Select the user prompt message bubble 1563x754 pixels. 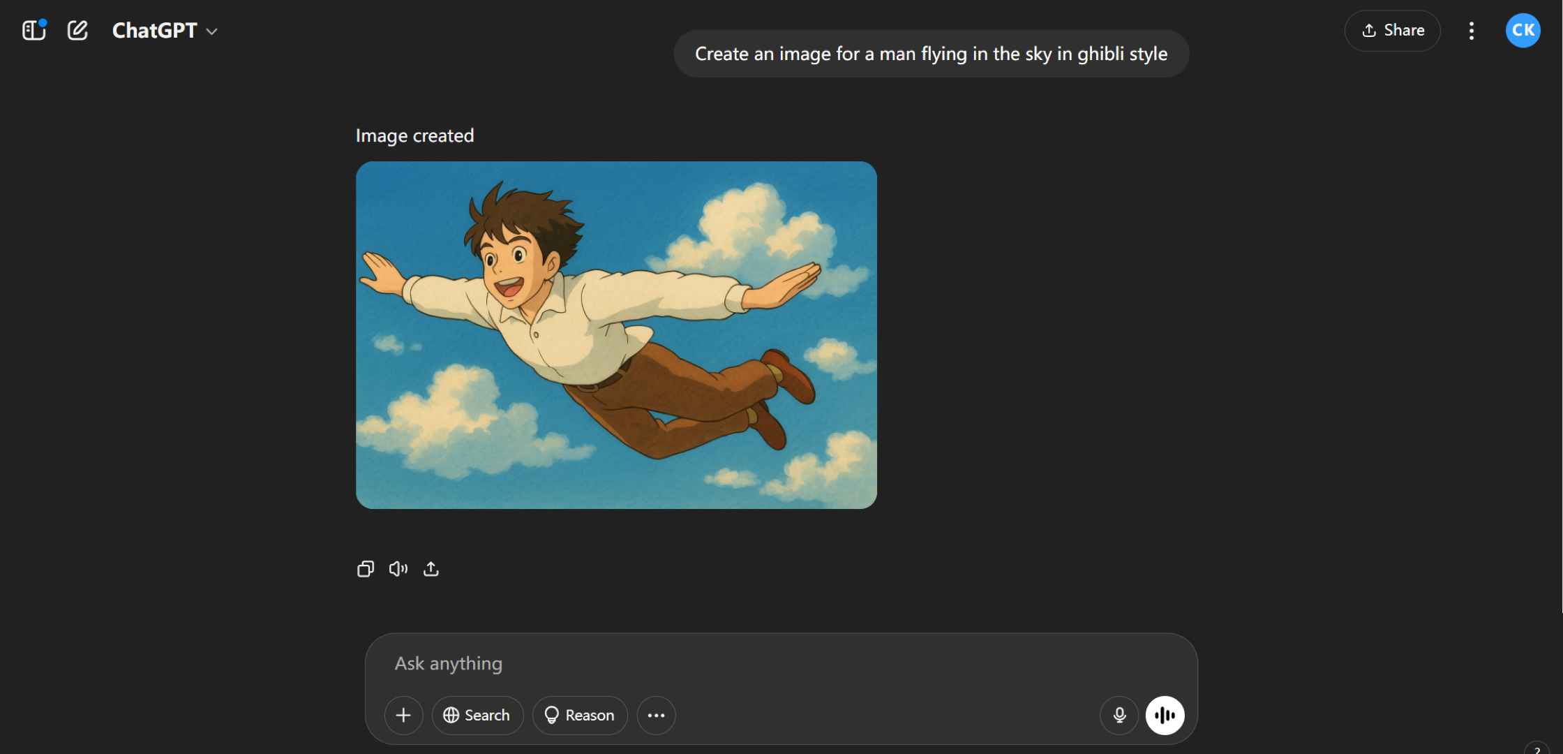[931, 54]
